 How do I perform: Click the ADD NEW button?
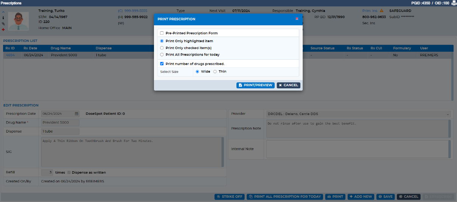[x=361, y=197]
